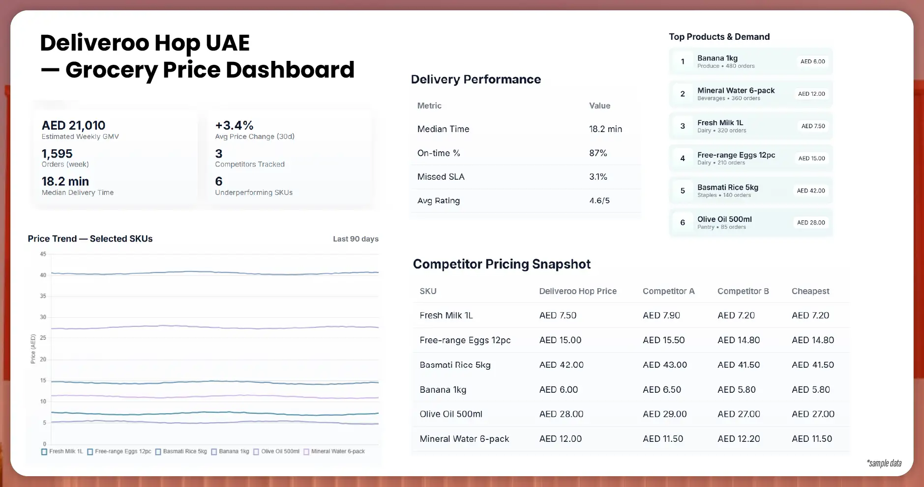
Task: Toggle the Fresh Milk 1L legend checkbox
Action: tap(44, 451)
